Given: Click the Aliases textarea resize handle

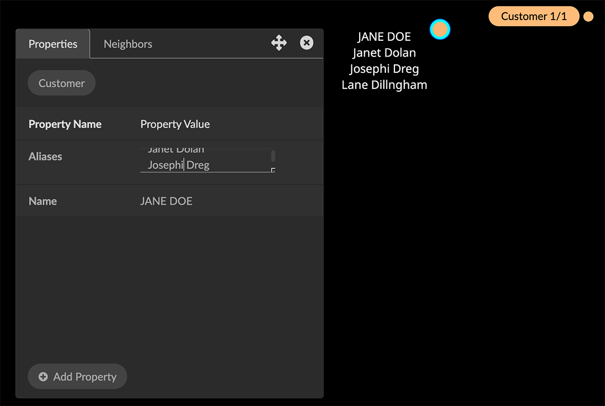Looking at the screenshot, I should pyautogui.click(x=273, y=170).
